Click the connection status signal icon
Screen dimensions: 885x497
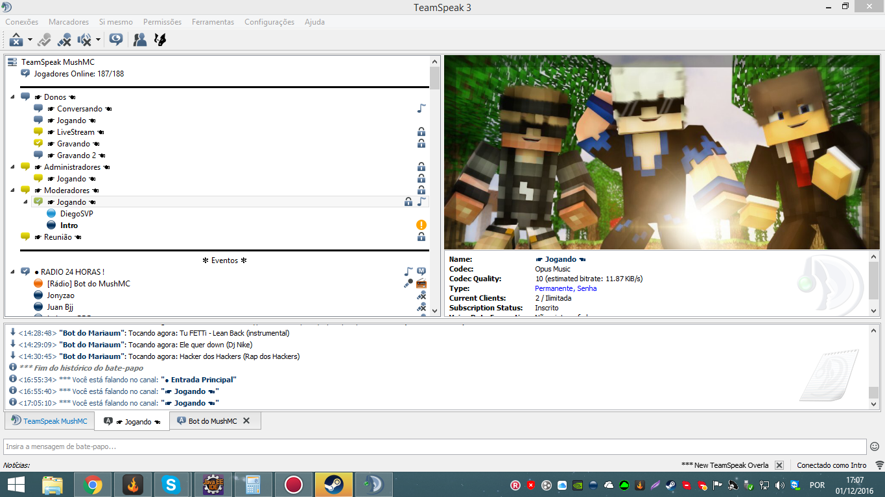click(x=879, y=465)
